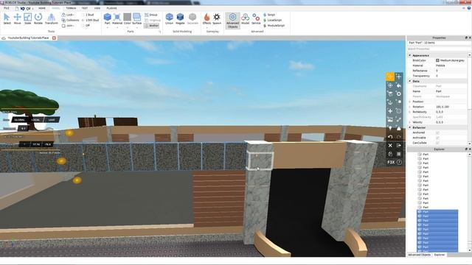This screenshot has width=472, height=265.
Task: Insert a new Part
Action: 107,19
